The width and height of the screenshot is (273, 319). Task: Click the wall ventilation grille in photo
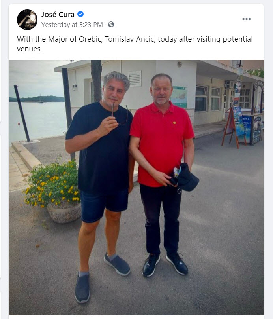coord(135,79)
